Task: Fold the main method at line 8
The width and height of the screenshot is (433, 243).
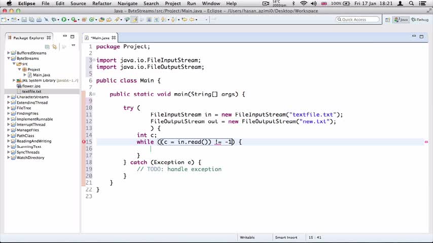Action: click(94, 94)
